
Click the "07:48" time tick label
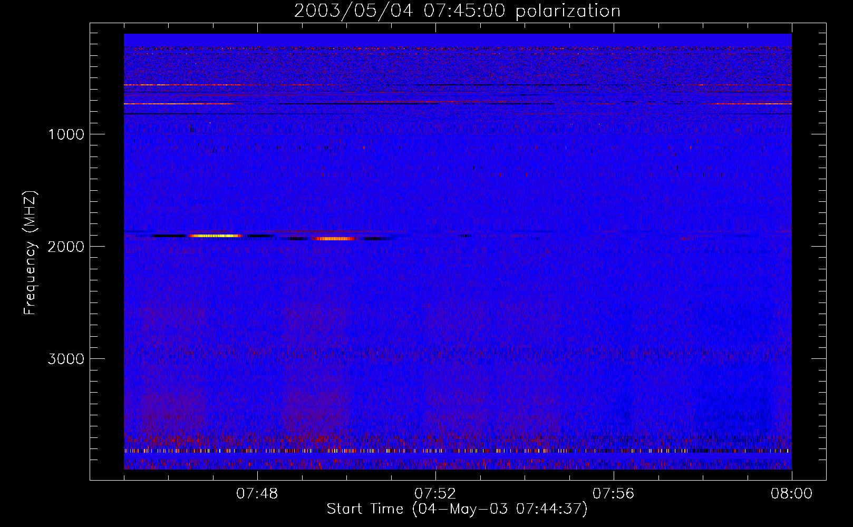257,494
